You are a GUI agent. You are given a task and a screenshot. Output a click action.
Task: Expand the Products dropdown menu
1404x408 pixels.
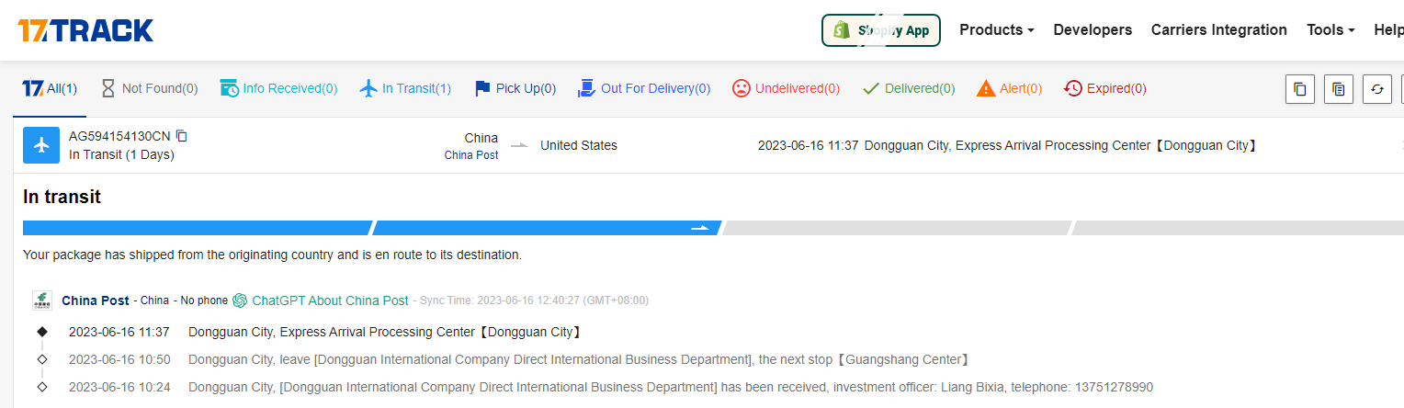(x=996, y=30)
